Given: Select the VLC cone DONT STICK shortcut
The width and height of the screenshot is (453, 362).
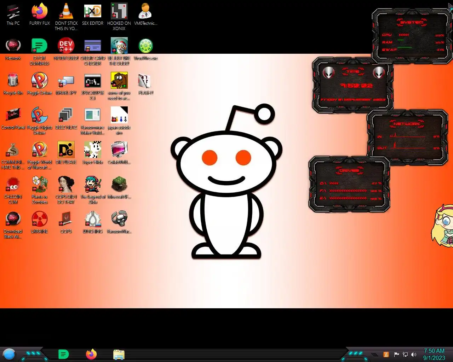Looking at the screenshot, I should coord(66,17).
